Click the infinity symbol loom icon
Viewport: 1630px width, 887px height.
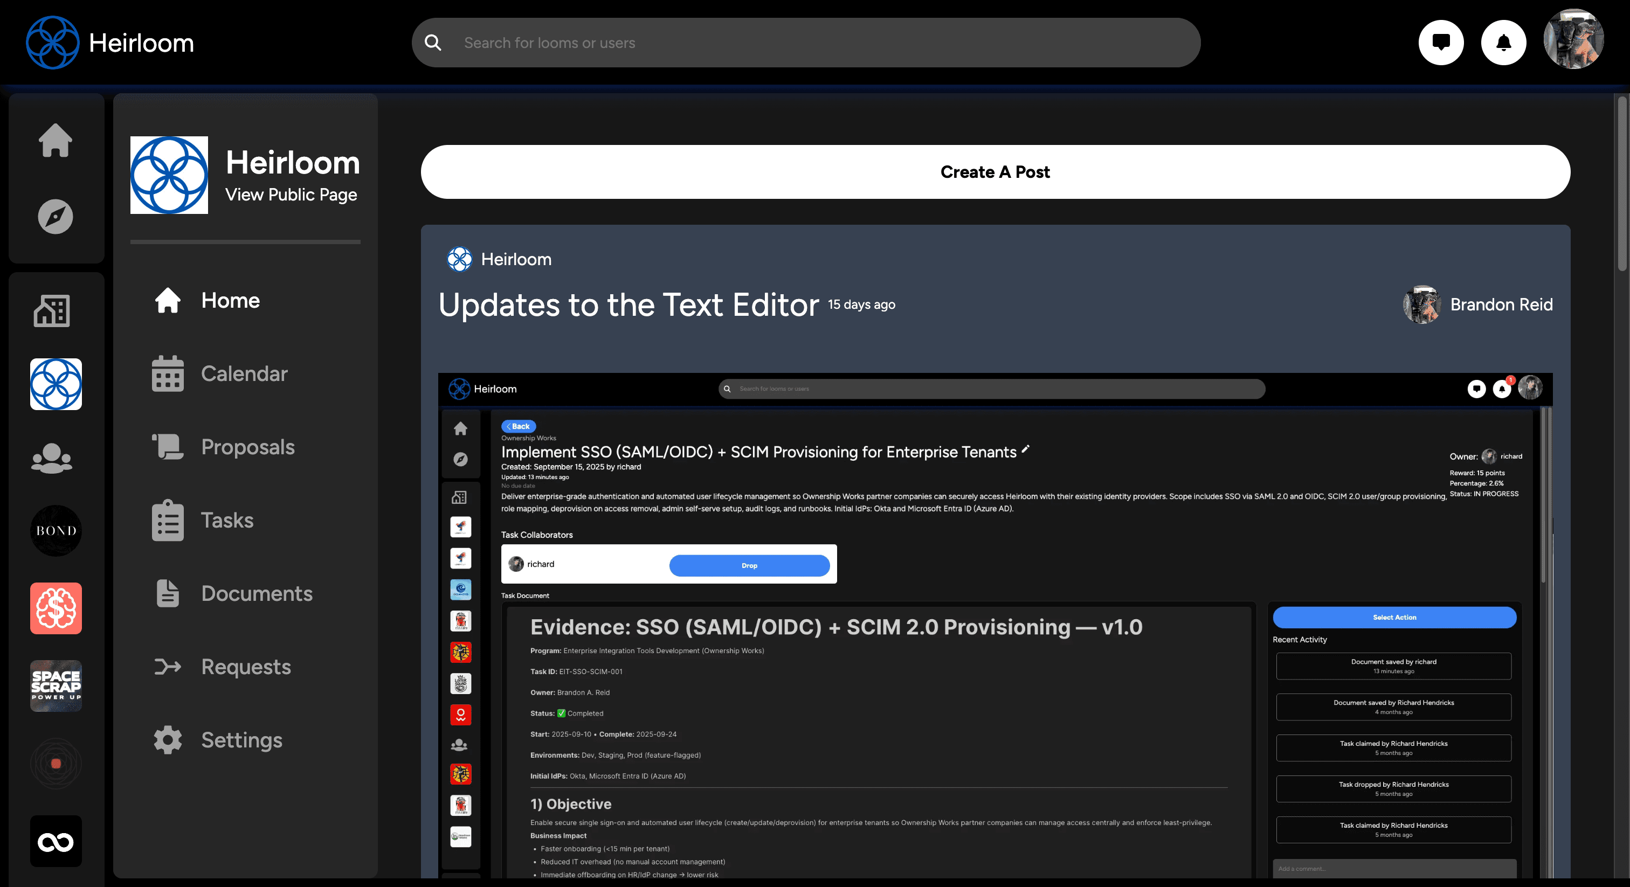[56, 842]
